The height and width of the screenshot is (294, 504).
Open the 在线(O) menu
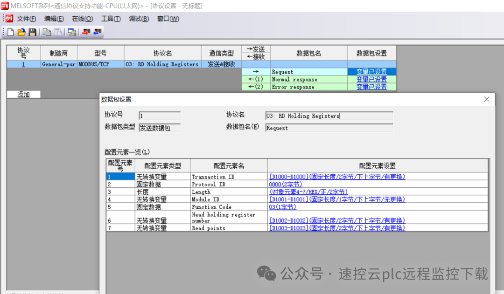[82, 19]
